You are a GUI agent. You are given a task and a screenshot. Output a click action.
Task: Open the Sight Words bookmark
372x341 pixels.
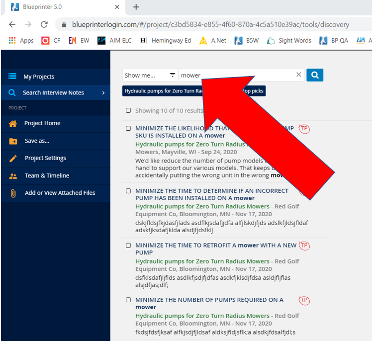289,41
